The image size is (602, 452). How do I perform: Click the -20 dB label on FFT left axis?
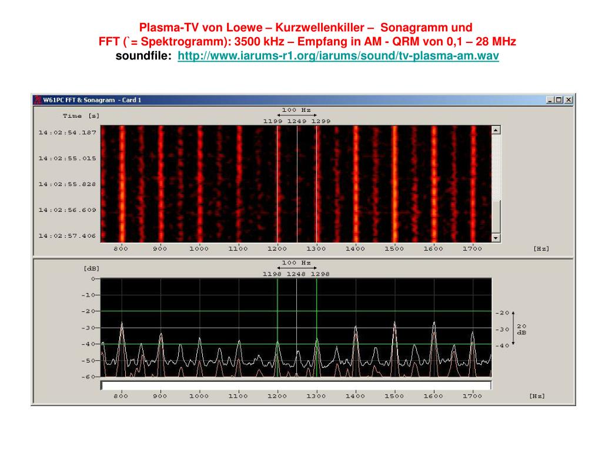tap(88, 311)
